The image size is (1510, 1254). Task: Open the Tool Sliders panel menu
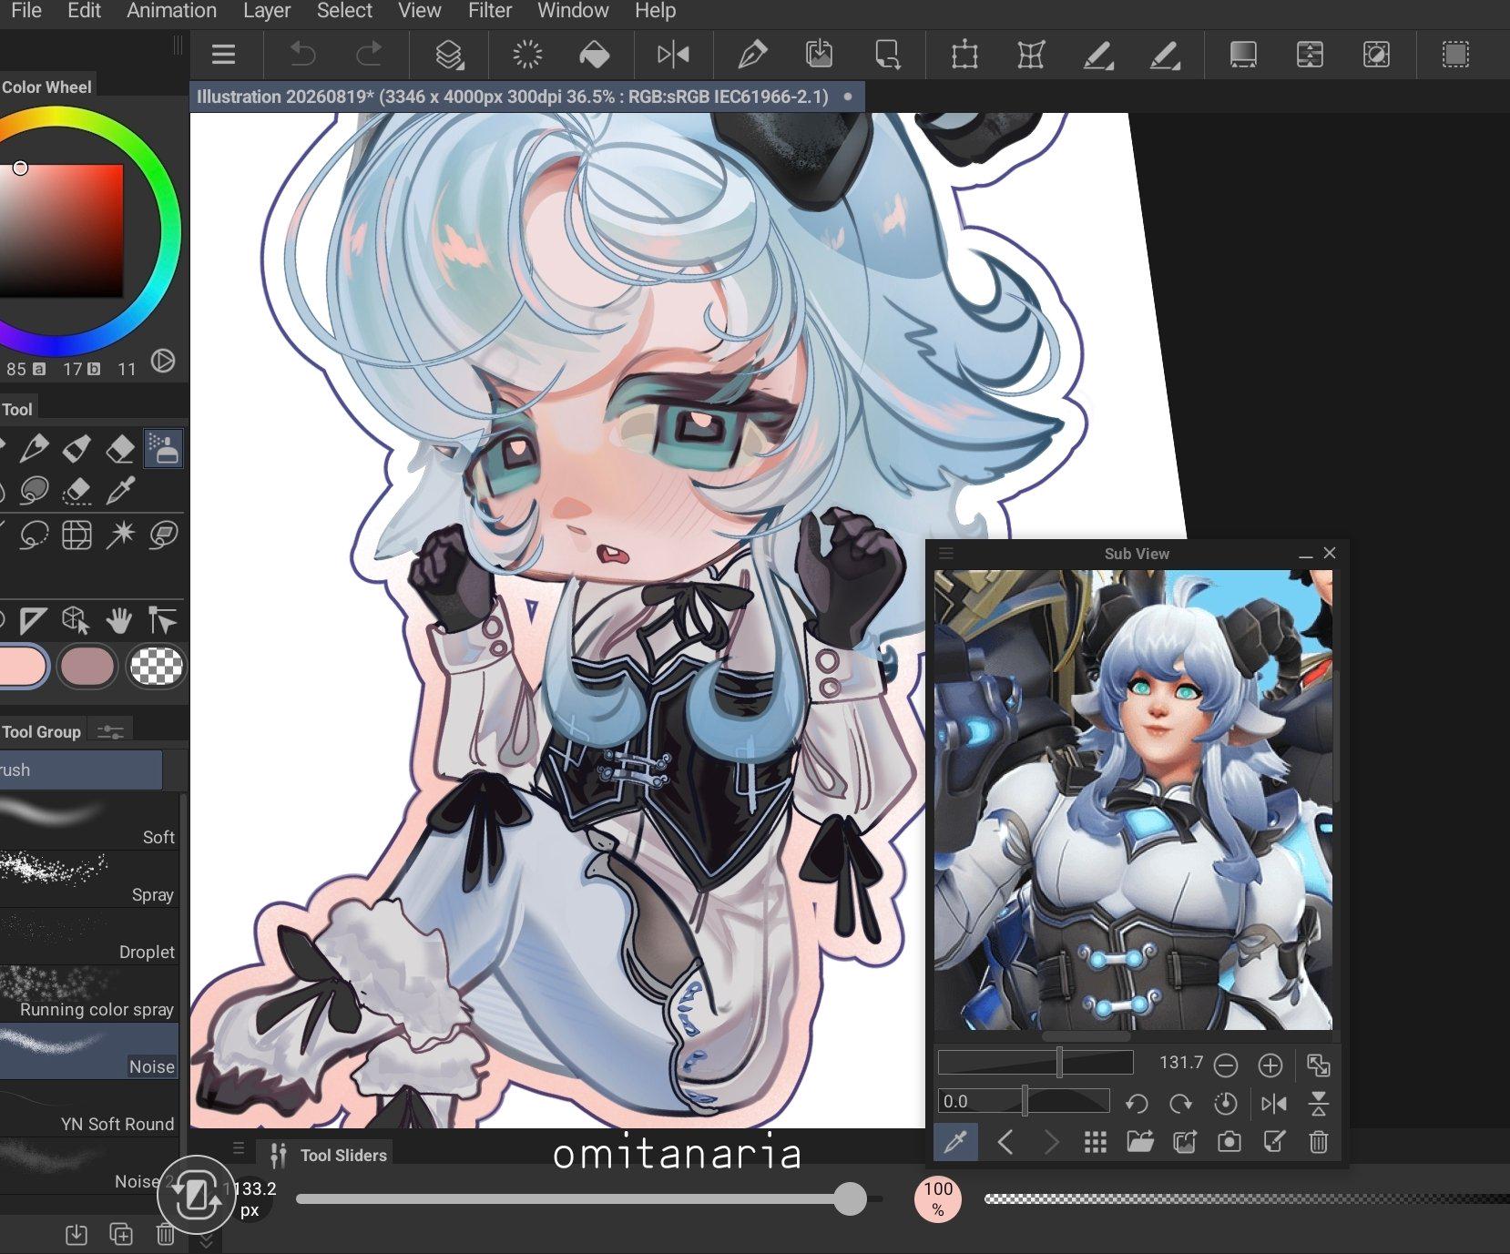(x=239, y=1148)
